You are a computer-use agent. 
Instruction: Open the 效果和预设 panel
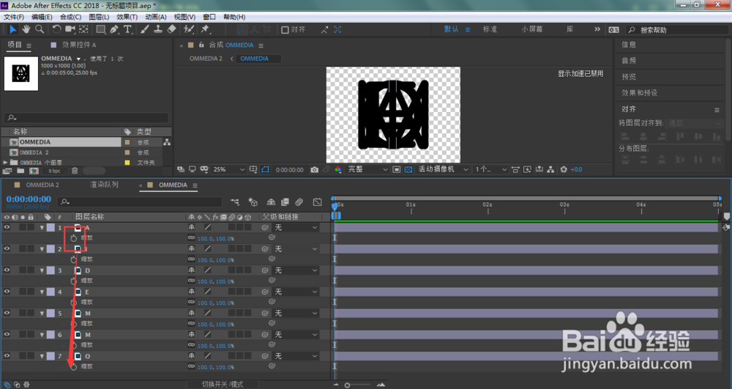639,93
